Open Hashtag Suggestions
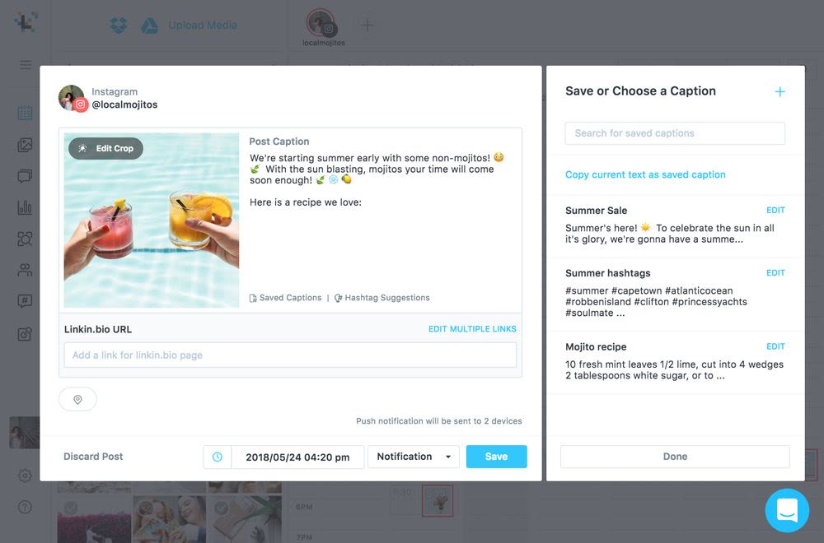824x543 pixels. coord(382,298)
